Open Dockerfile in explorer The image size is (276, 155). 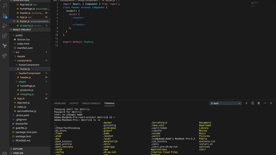point(30,124)
